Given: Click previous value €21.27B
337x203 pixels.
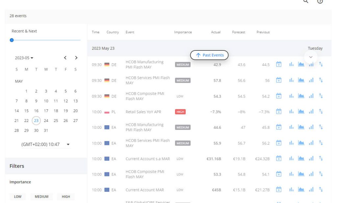Looking at the screenshot, I should click(x=262, y=190).
